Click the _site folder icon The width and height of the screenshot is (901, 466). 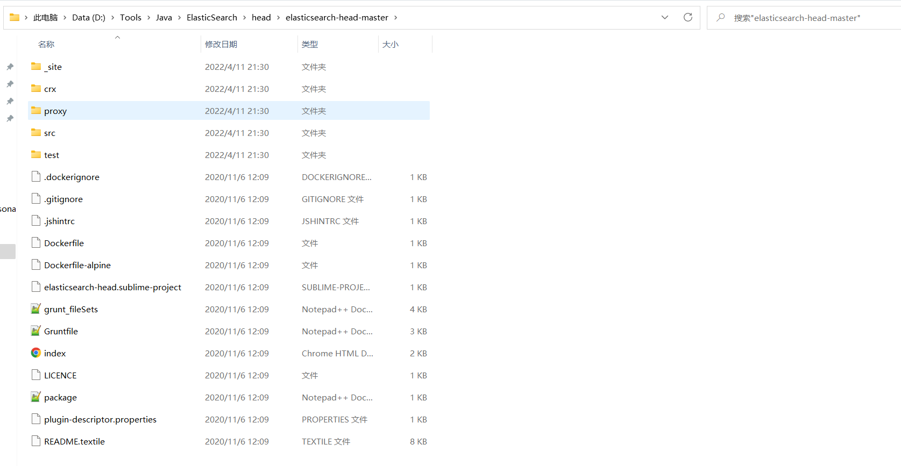pos(36,67)
